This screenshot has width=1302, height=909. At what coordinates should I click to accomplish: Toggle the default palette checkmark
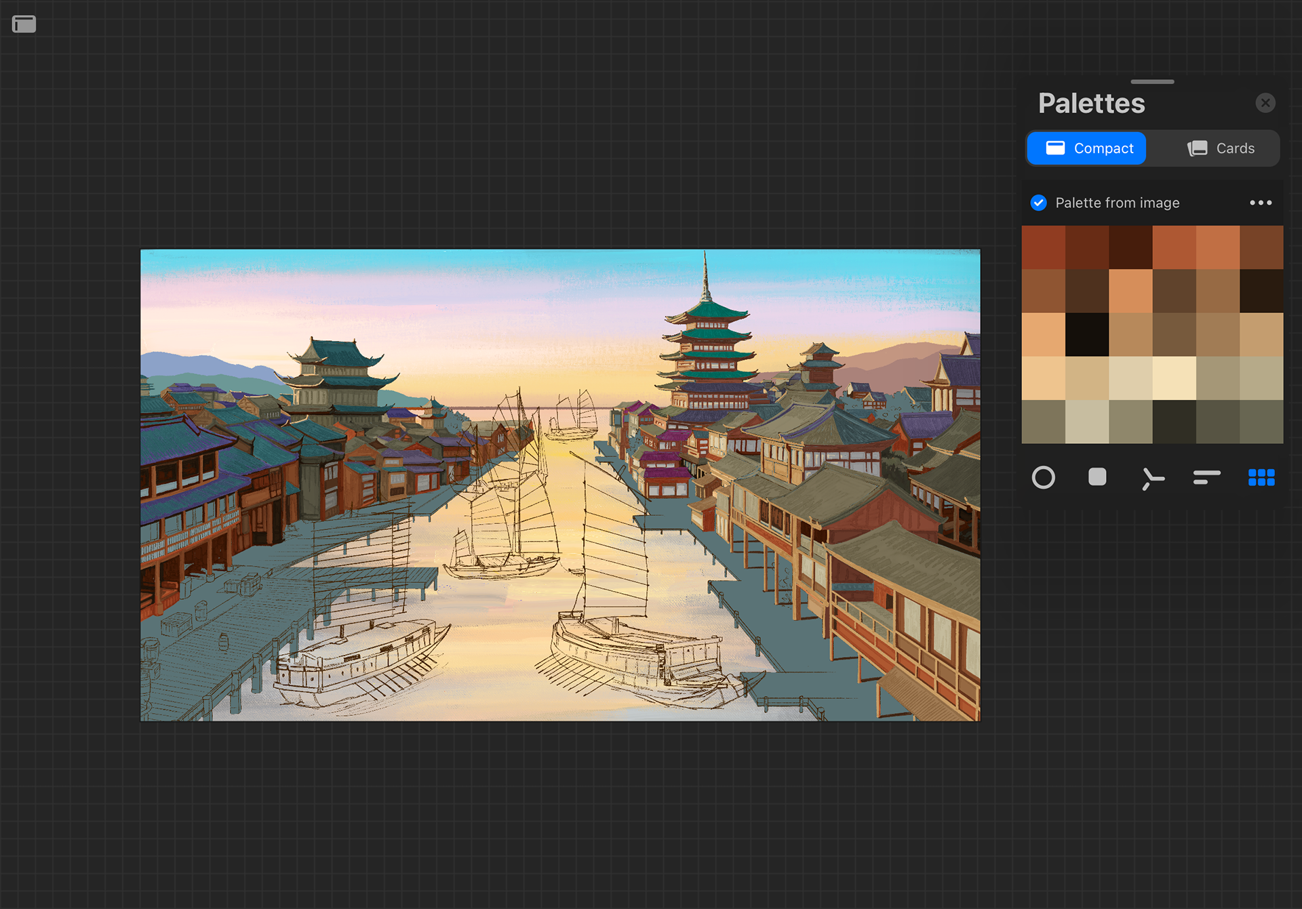[x=1038, y=203]
